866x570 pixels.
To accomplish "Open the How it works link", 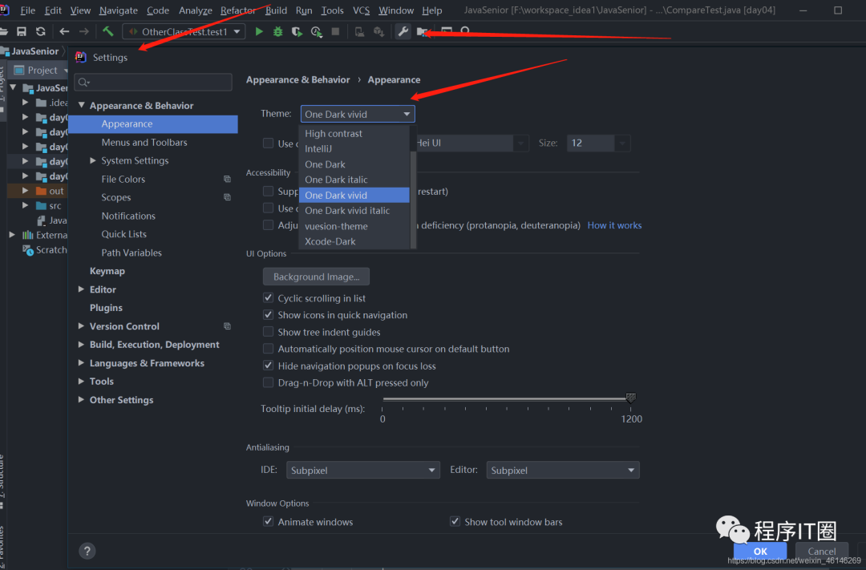I will pyautogui.click(x=614, y=224).
